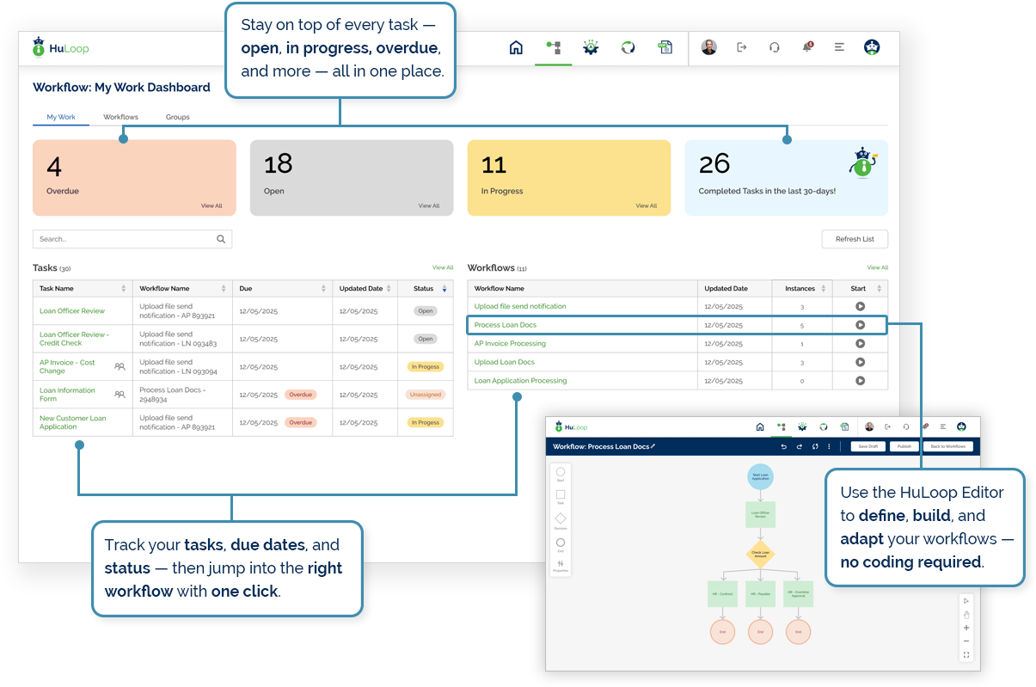View all in the Overdue card
This screenshot has height=687, width=1036.
pos(211,206)
